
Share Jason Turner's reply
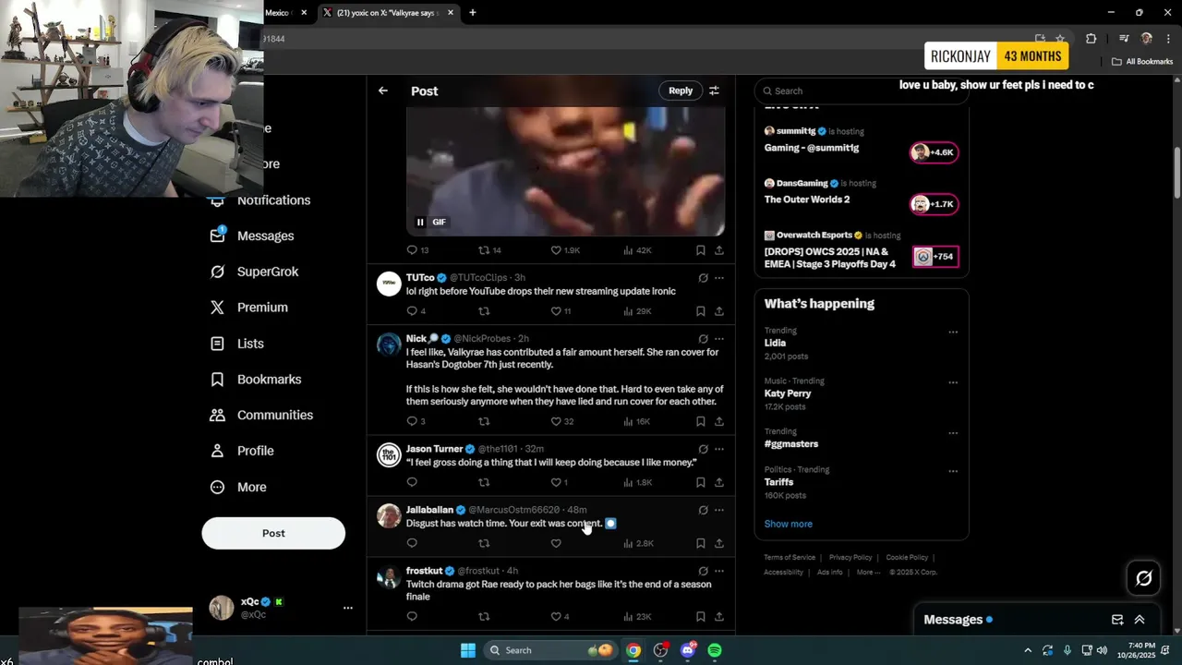719,482
